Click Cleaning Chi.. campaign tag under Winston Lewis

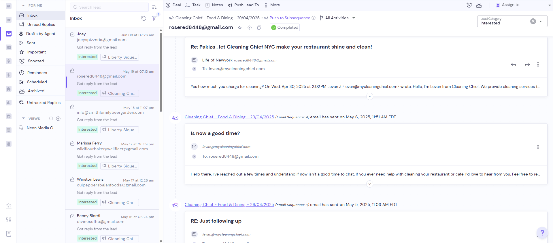120,203
